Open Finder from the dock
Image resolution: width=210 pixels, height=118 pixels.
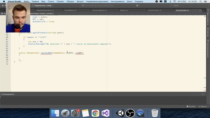coord(55,113)
